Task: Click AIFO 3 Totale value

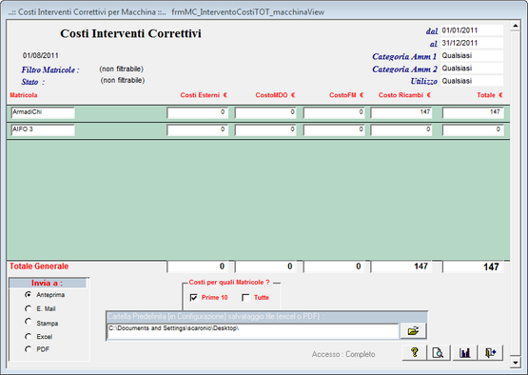Action: pos(473,130)
